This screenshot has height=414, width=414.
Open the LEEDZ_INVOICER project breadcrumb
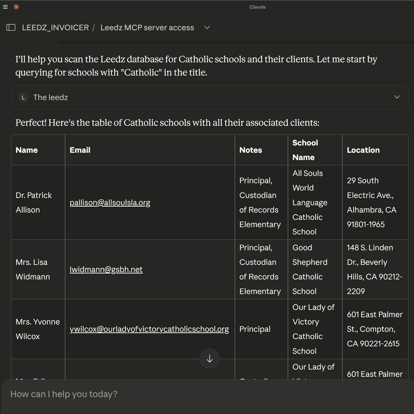[55, 28]
